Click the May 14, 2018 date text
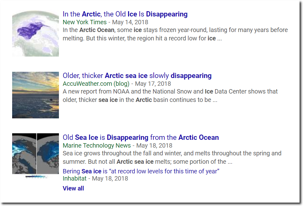Viewport: 303px width, 206px height. click(x=130, y=22)
